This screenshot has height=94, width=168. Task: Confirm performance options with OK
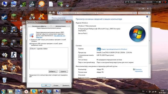coord(46,85)
